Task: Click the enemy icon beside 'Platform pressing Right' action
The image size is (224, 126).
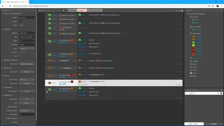Action: pyautogui.click(x=80, y=68)
